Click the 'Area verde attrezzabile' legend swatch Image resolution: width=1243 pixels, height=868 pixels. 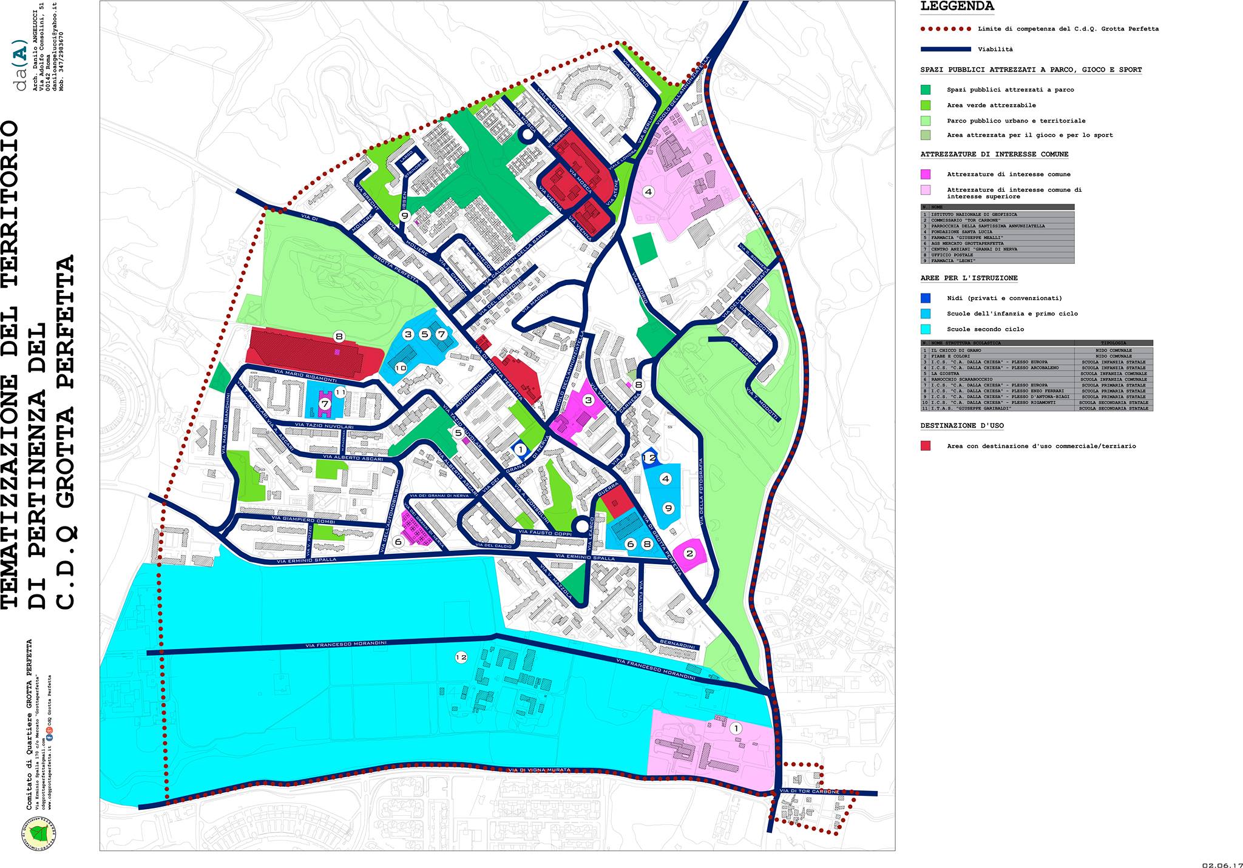[x=925, y=105]
